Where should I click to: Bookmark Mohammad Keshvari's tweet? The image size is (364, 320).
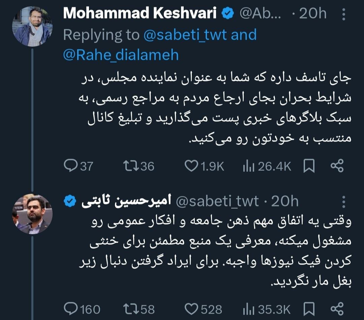[x=309, y=166]
